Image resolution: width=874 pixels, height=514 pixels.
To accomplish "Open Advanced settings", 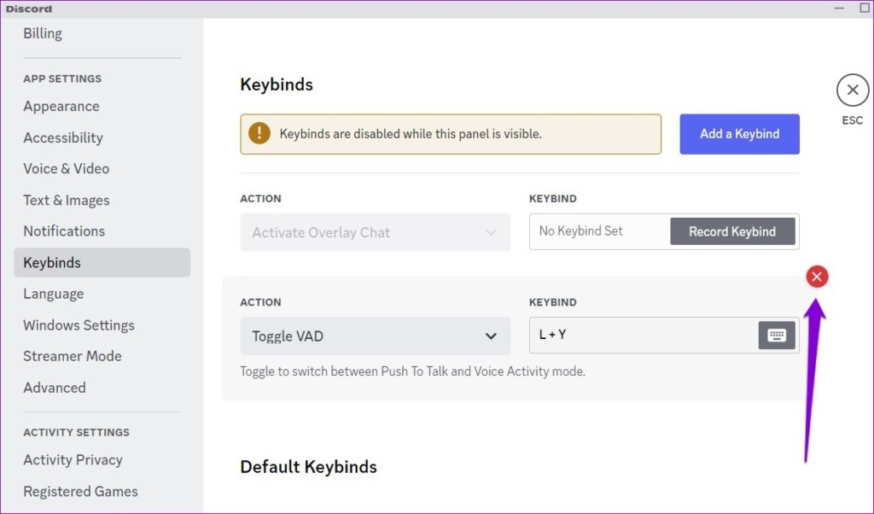I will pyautogui.click(x=54, y=387).
